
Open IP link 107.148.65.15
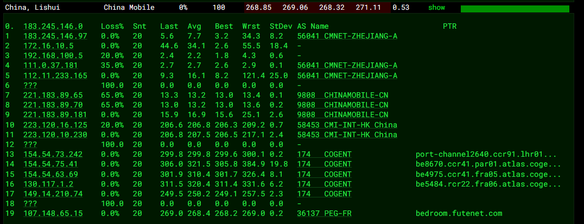point(53,213)
